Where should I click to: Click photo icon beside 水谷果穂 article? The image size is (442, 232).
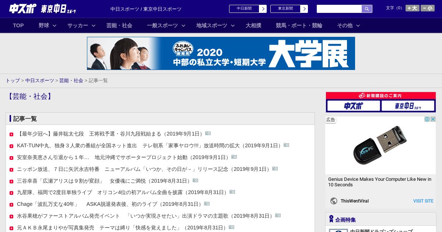click(x=278, y=215)
